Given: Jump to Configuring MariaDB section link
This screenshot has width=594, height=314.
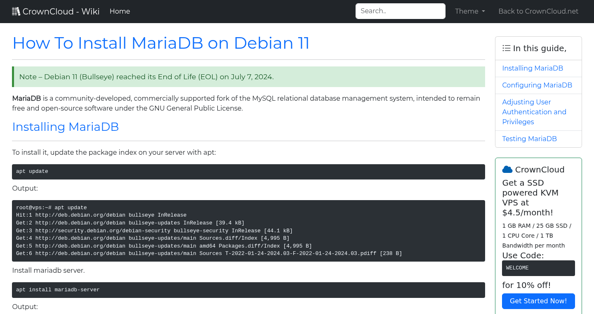Looking at the screenshot, I should [537, 85].
